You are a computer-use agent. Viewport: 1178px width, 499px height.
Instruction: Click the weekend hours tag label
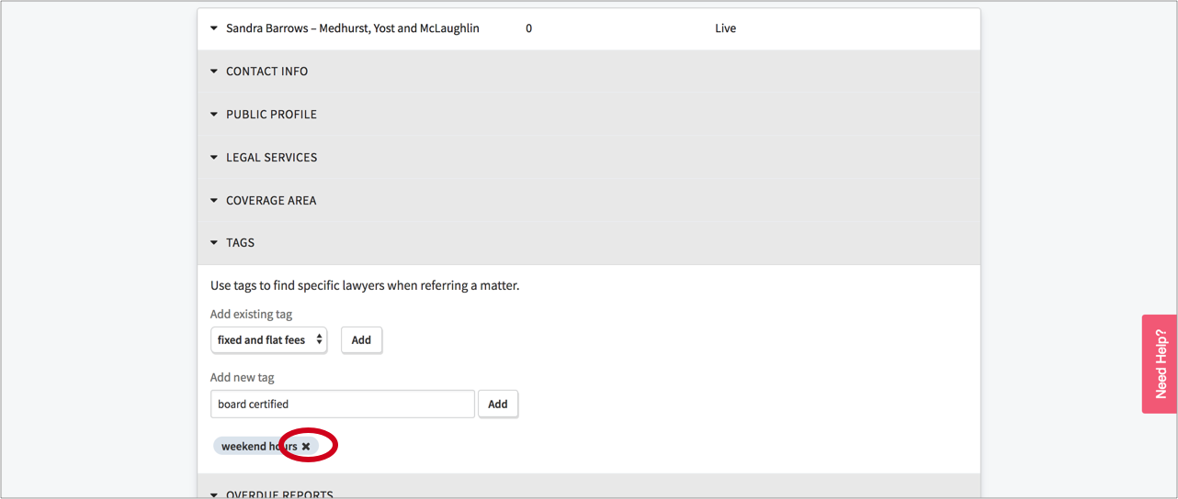click(x=258, y=447)
